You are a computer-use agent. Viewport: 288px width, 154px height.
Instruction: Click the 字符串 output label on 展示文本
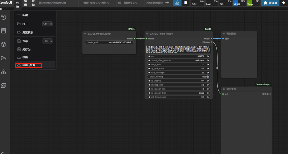pyautogui.click(x=265, y=94)
